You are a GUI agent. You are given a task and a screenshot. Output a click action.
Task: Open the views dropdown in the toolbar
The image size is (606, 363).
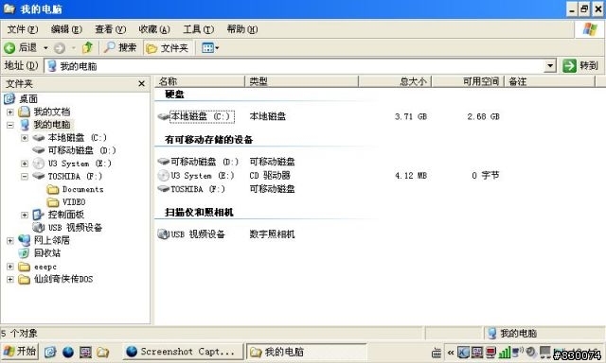(210, 48)
